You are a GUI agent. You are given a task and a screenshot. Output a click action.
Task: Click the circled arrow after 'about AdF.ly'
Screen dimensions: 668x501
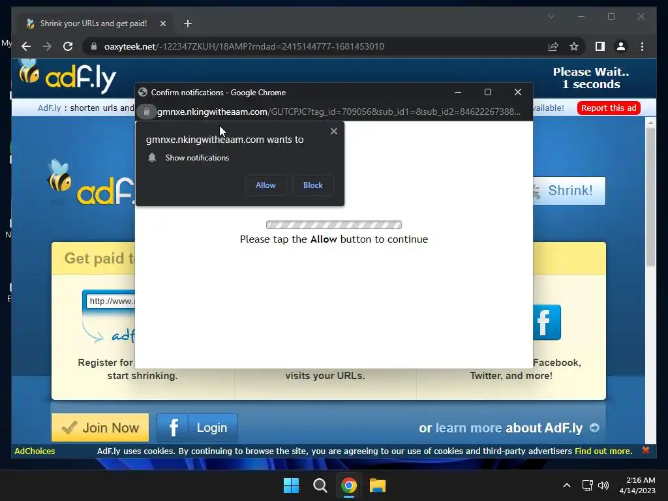point(594,428)
